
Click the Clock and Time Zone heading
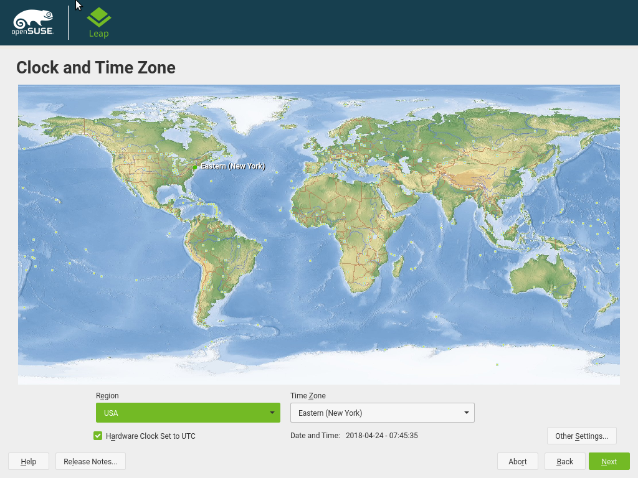point(96,67)
